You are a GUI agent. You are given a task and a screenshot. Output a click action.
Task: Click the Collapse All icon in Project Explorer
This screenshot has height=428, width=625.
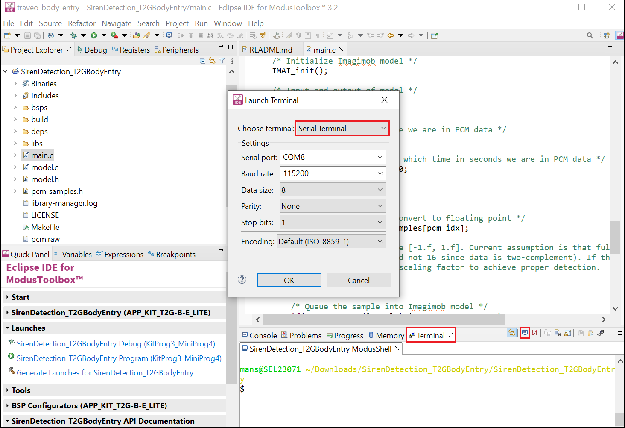[x=203, y=61]
